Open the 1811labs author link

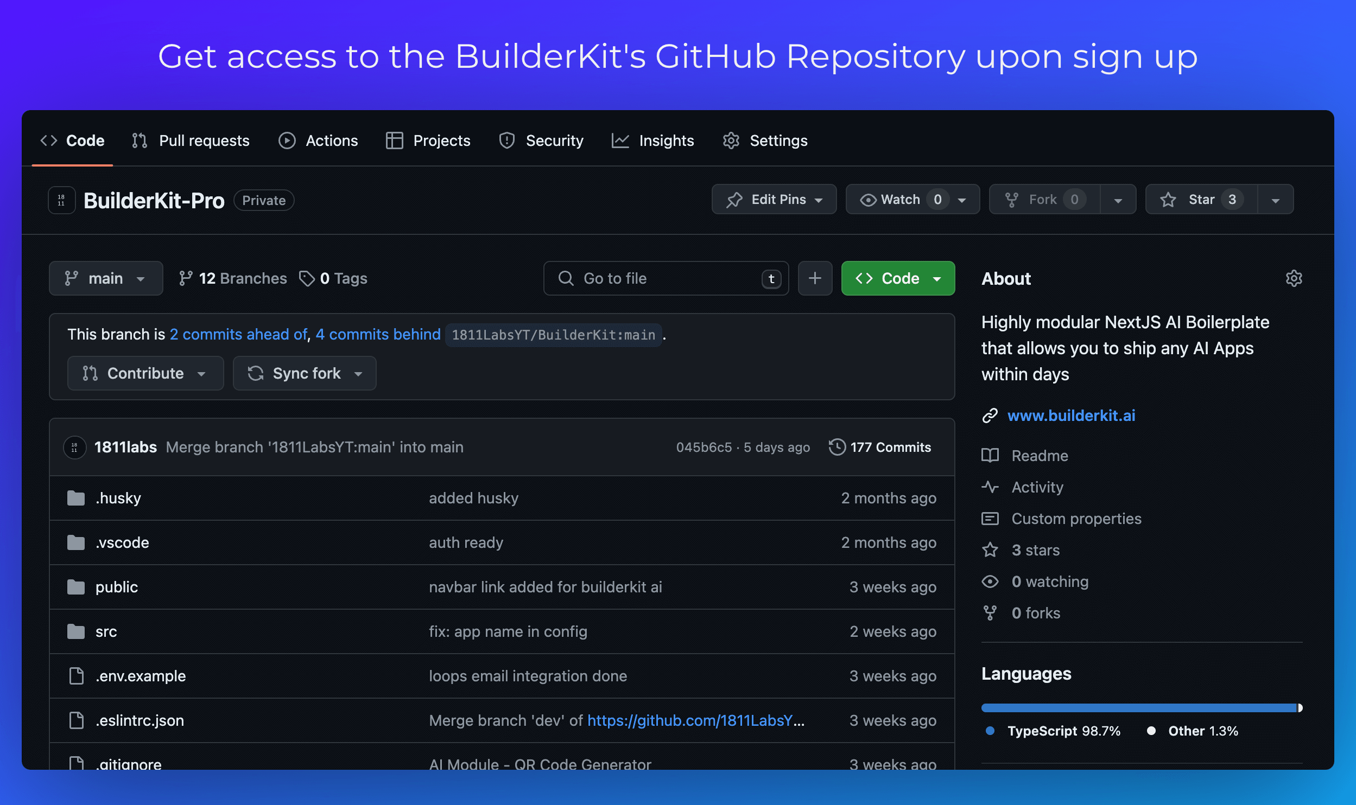(125, 447)
